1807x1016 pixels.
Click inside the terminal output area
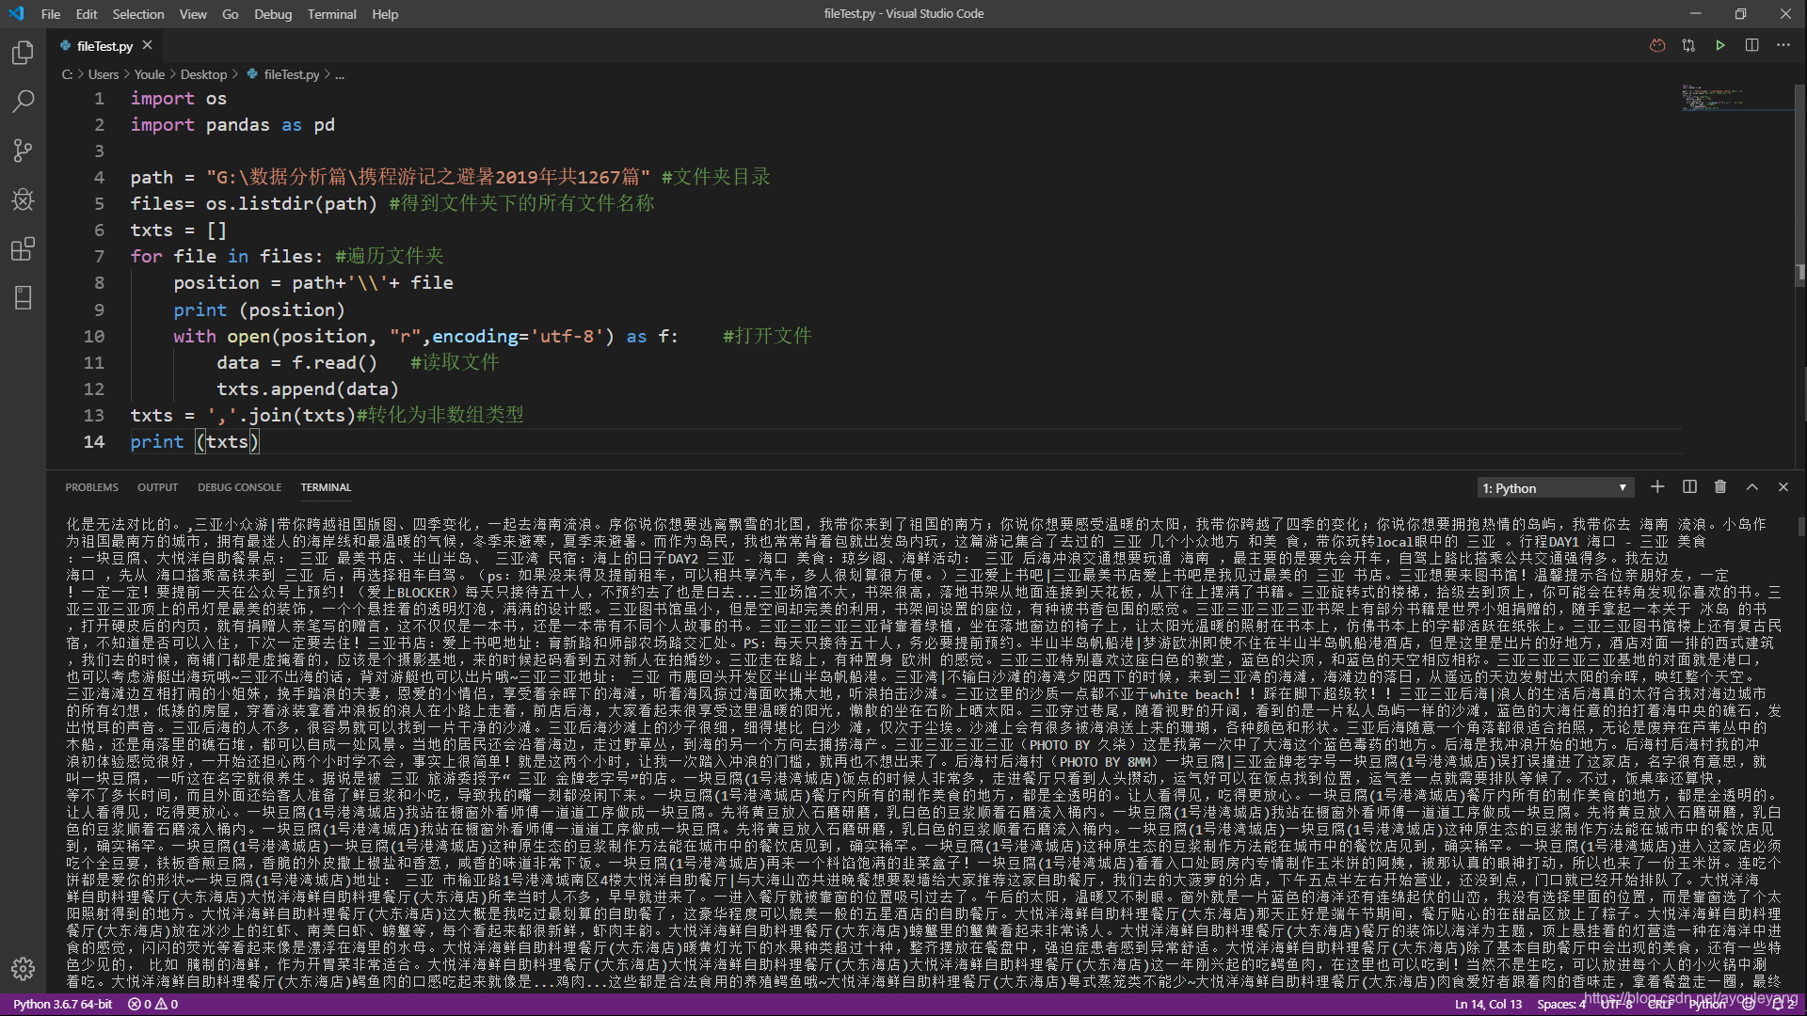(922, 753)
